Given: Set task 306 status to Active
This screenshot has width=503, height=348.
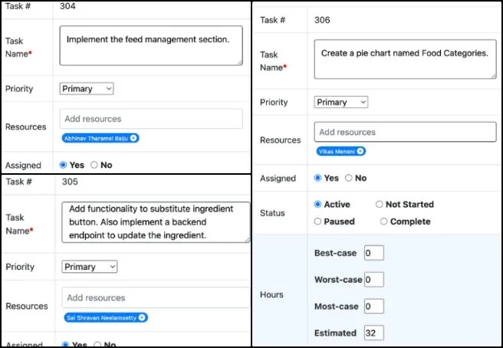Looking at the screenshot, I should [x=318, y=205].
